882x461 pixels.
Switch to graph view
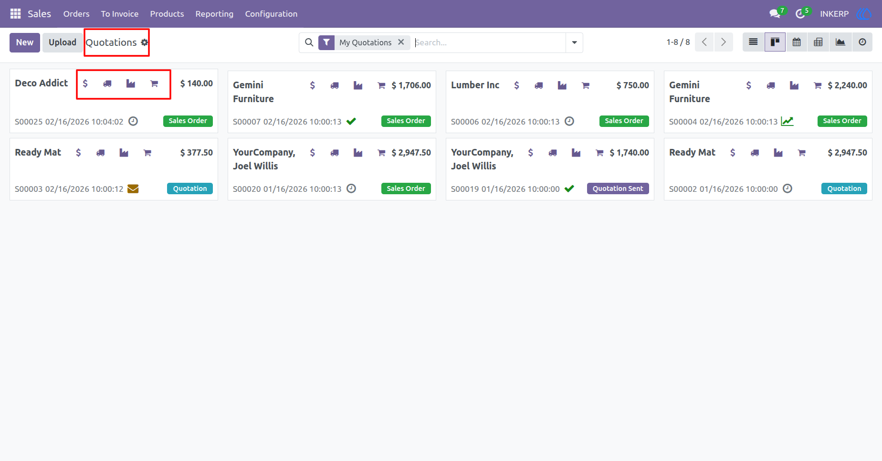(840, 42)
